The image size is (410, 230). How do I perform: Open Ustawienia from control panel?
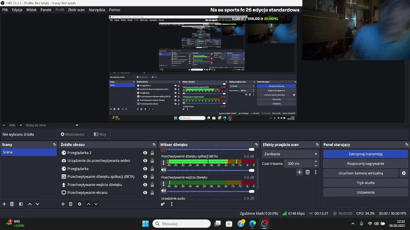(365, 192)
